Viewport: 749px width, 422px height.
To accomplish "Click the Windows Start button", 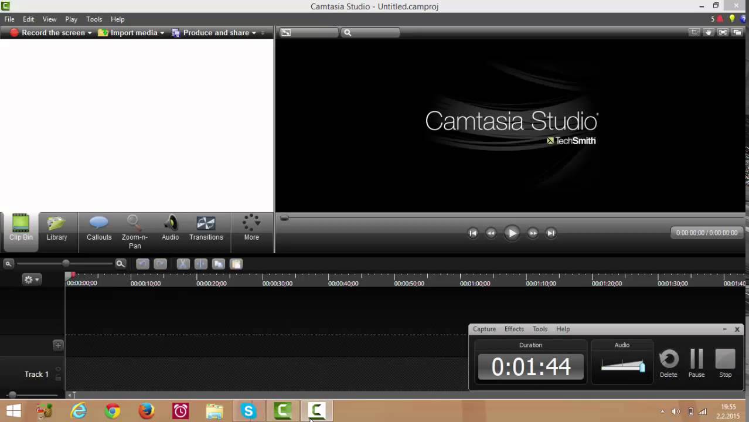I will 13,411.
